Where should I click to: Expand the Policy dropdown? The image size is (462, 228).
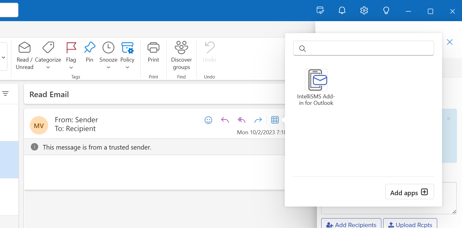[x=127, y=67]
